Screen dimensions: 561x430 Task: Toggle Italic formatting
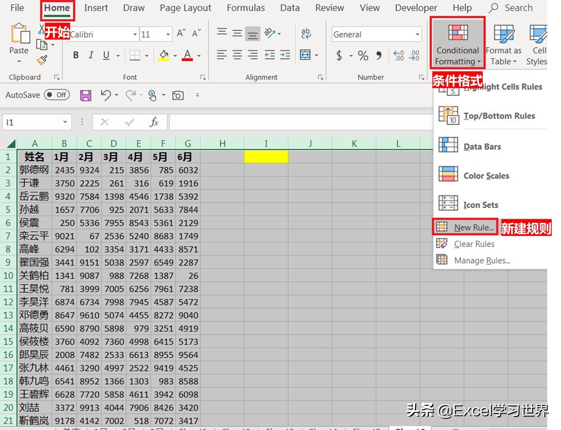point(91,55)
